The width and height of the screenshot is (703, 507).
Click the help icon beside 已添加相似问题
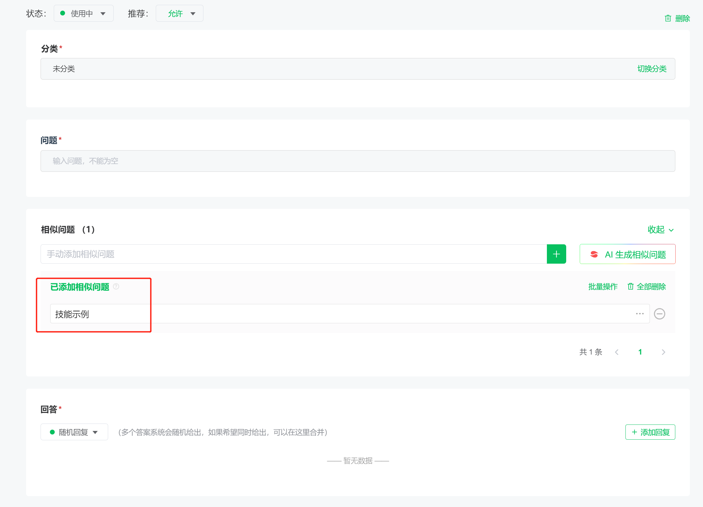[116, 287]
